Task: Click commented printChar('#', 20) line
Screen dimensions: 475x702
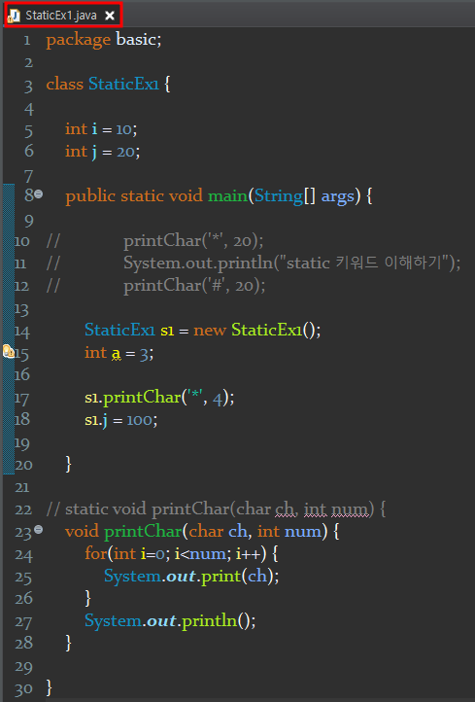Action: click(x=194, y=285)
